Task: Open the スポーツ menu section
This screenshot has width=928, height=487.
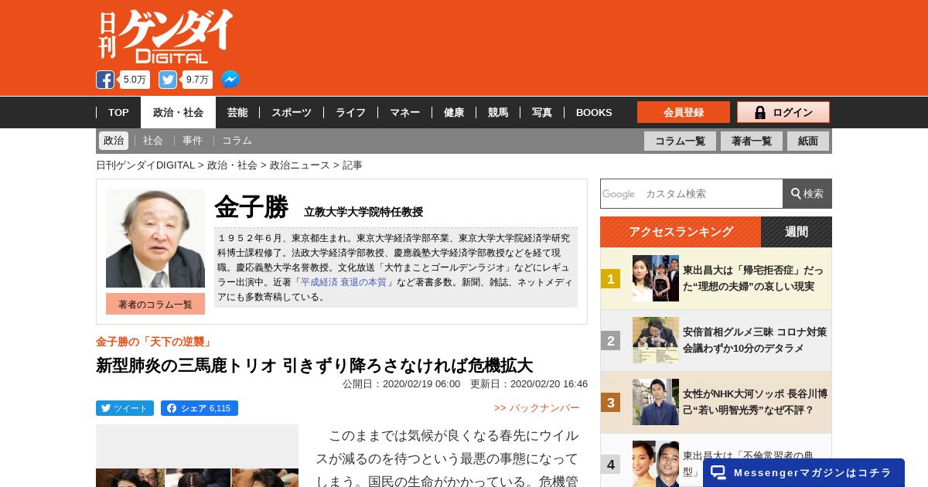Action: (x=292, y=112)
